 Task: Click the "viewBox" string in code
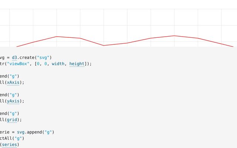pos(19,64)
